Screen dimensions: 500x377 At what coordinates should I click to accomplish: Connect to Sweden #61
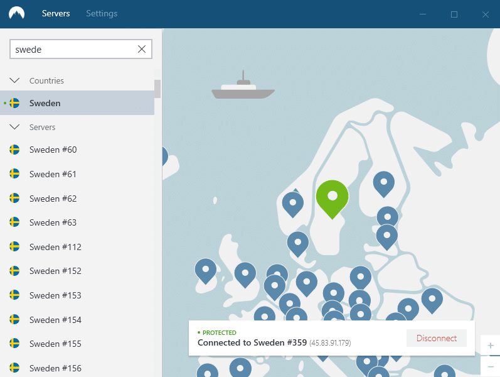coord(77,174)
